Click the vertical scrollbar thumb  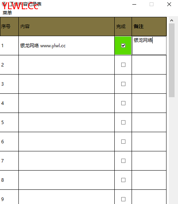[171, 60]
